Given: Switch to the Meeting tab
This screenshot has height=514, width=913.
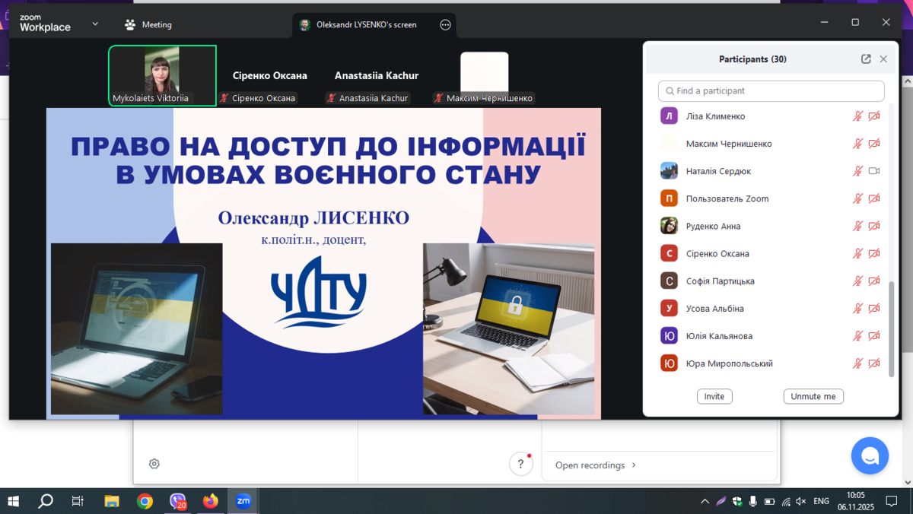Looking at the screenshot, I should 148,25.
